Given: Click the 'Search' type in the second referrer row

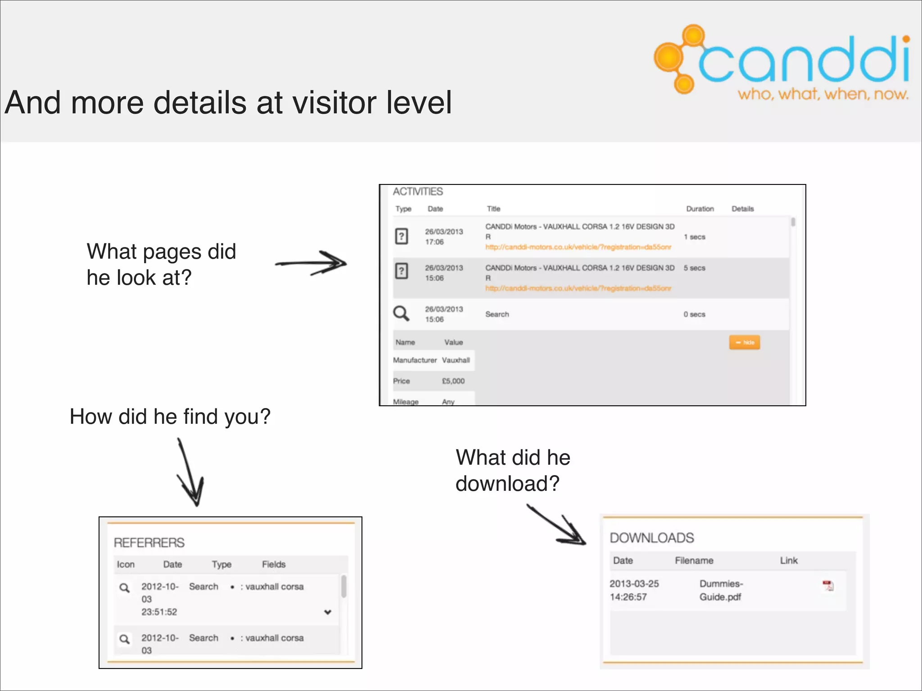Looking at the screenshot, I should coord(203,638).
